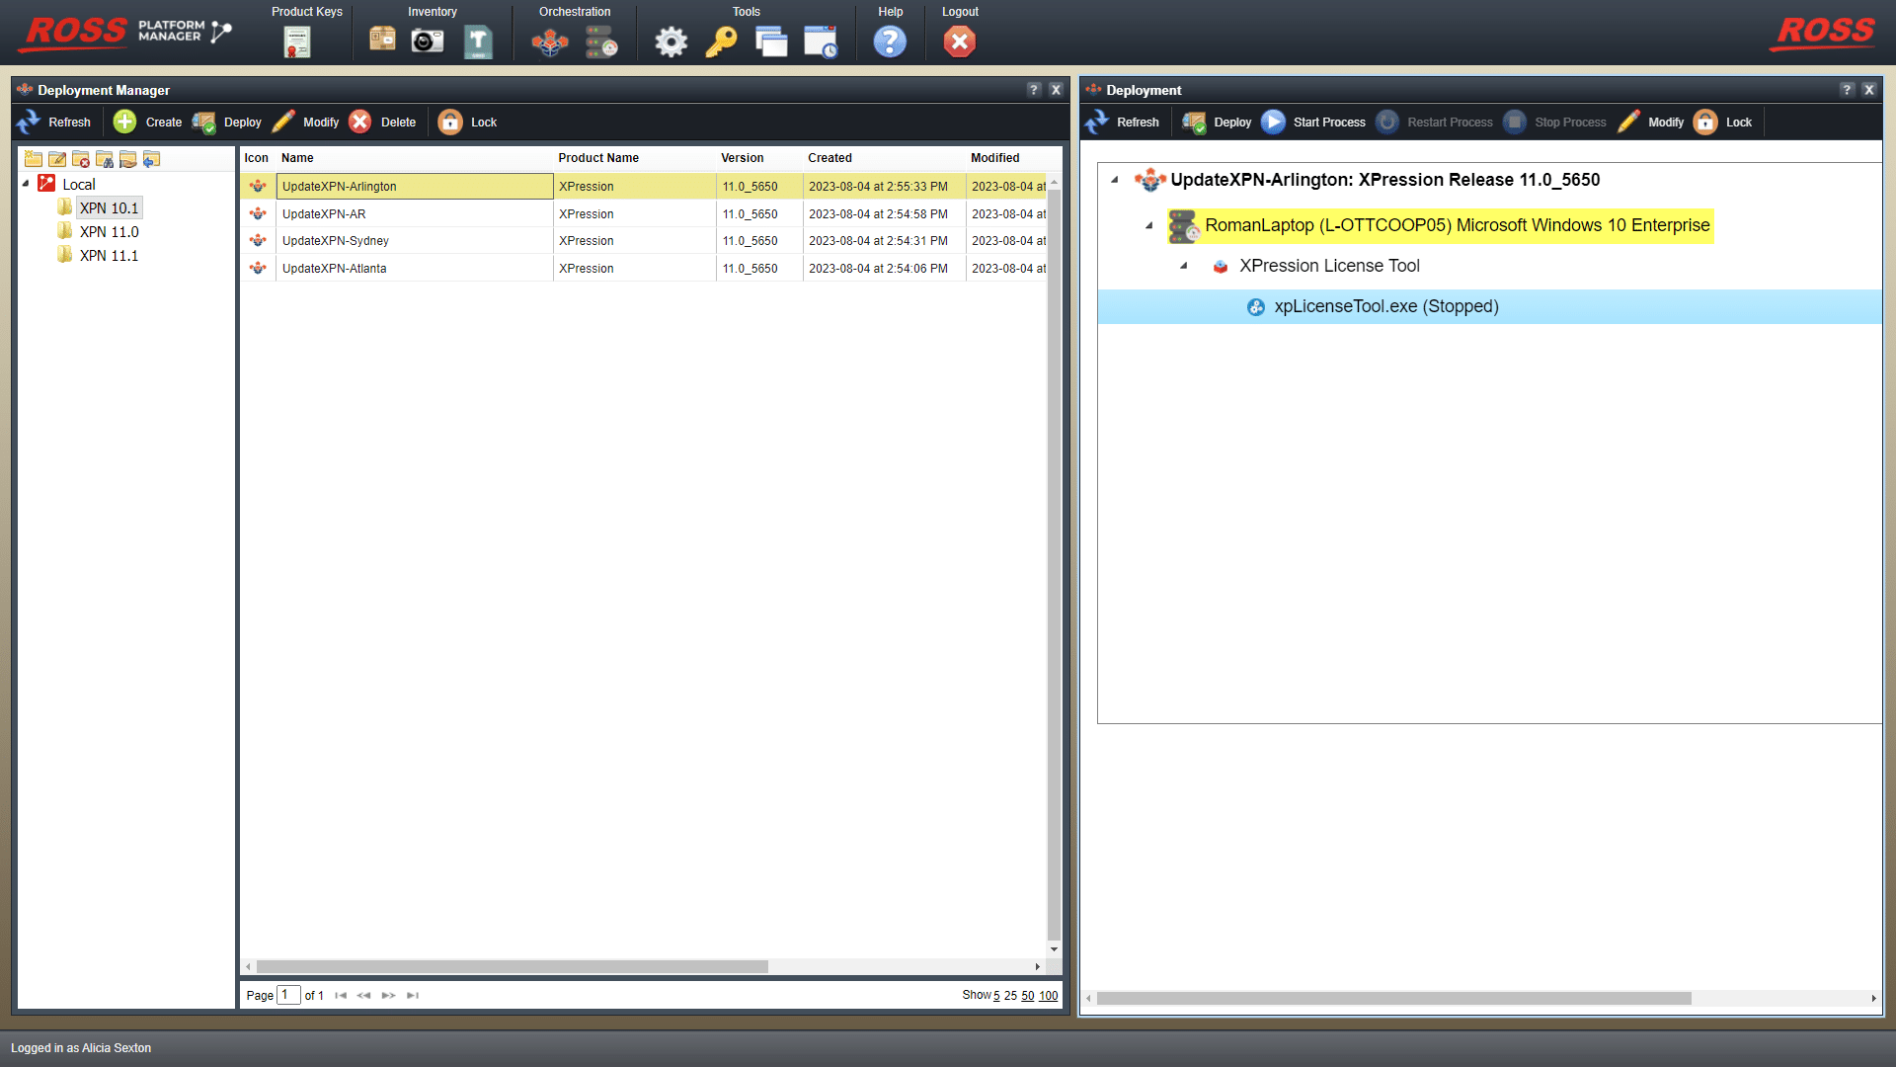Click Modify in Deployment Manager toolbar

pos(306,123)
